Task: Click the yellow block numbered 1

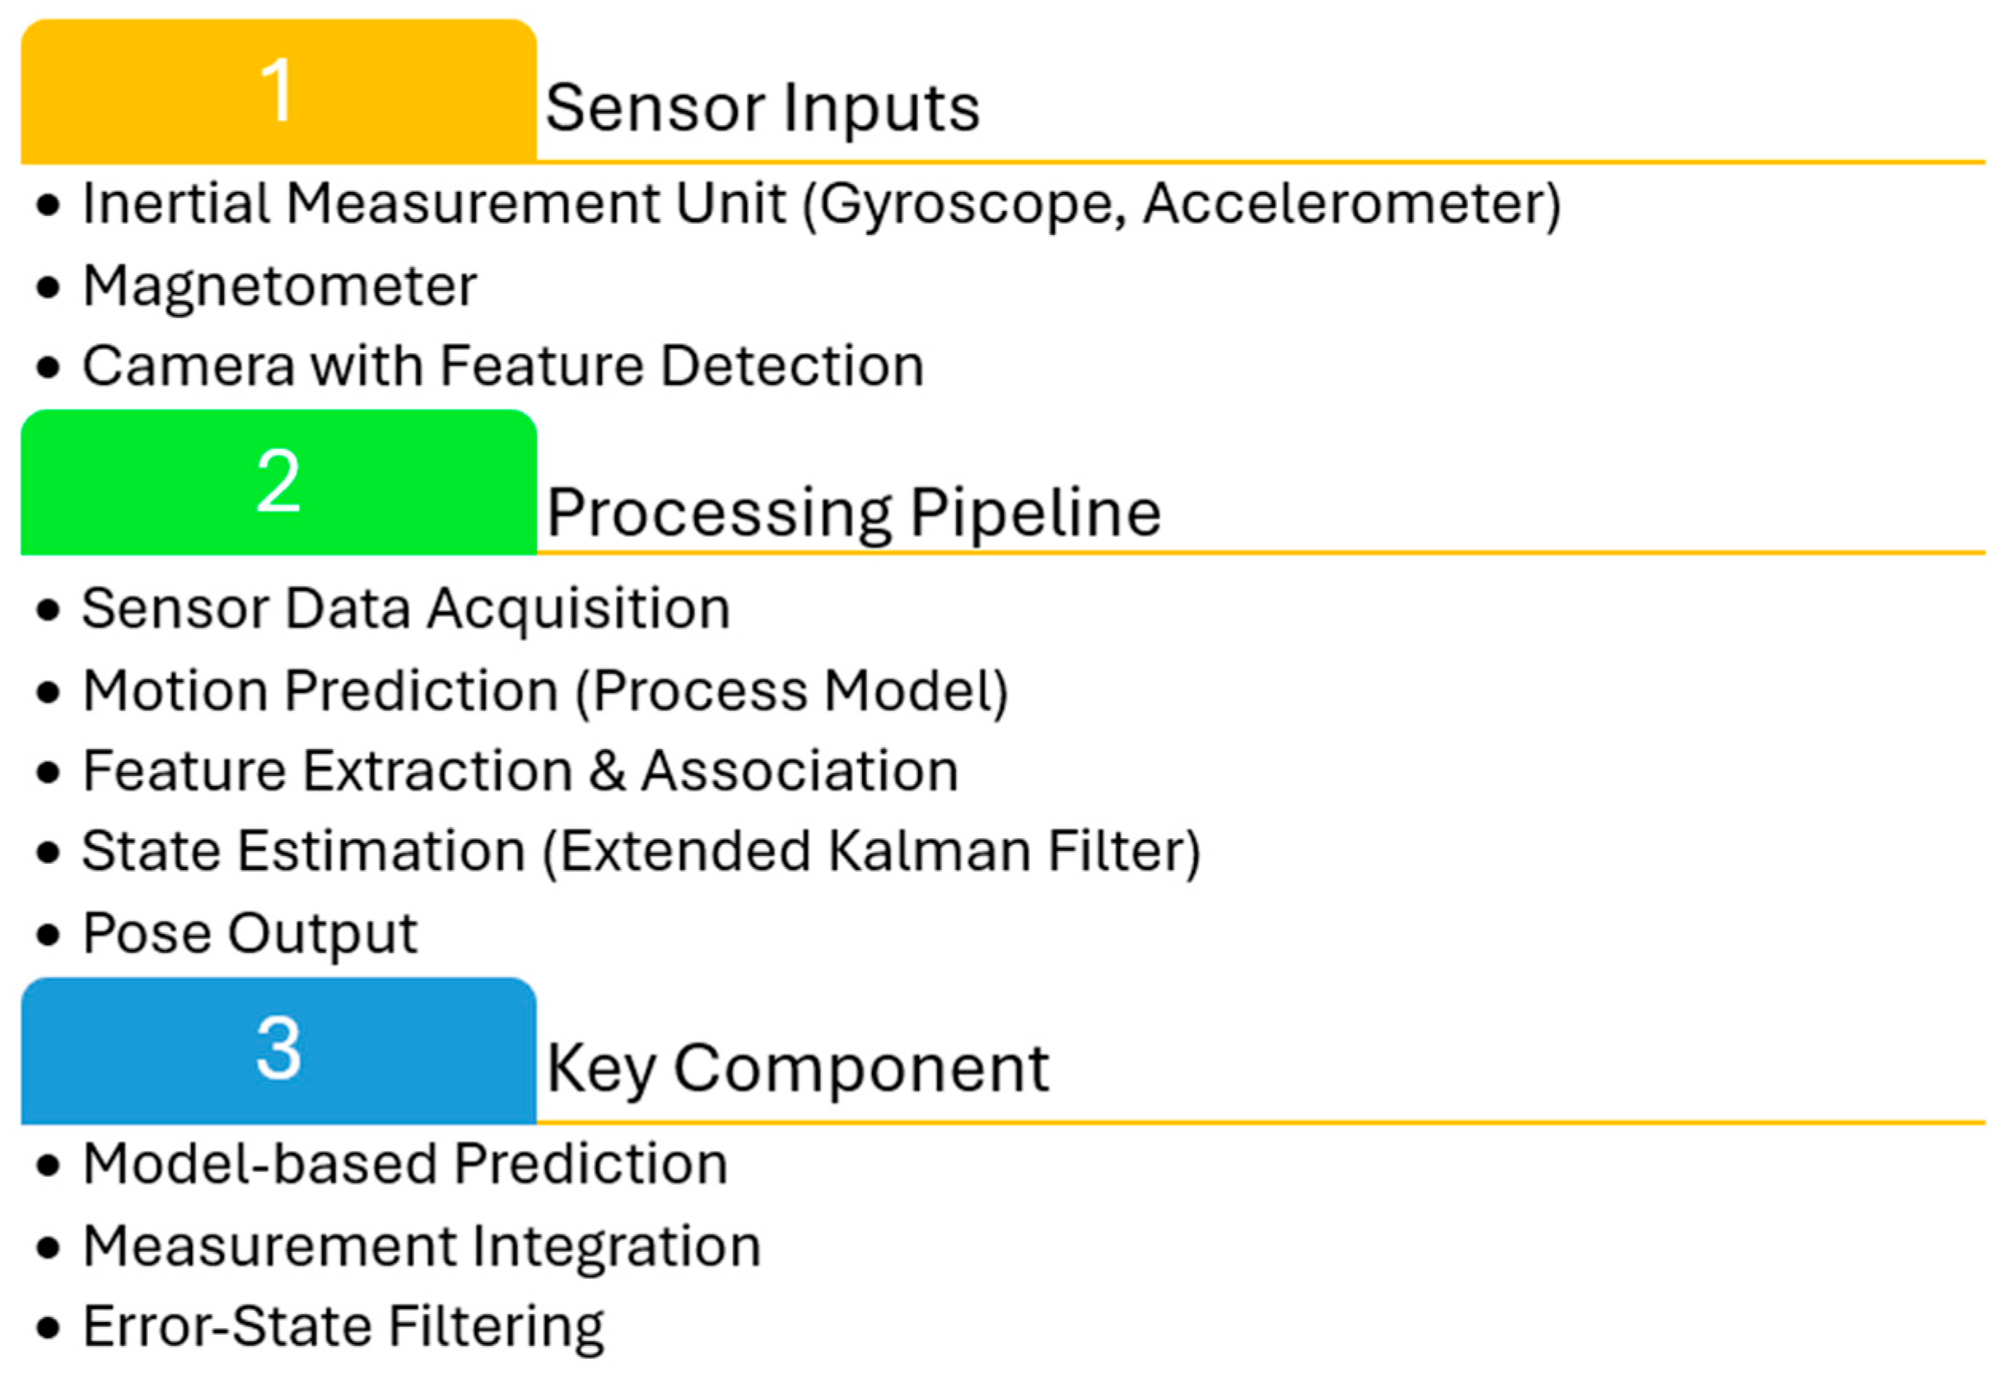Action: click(x=278, y=91)
